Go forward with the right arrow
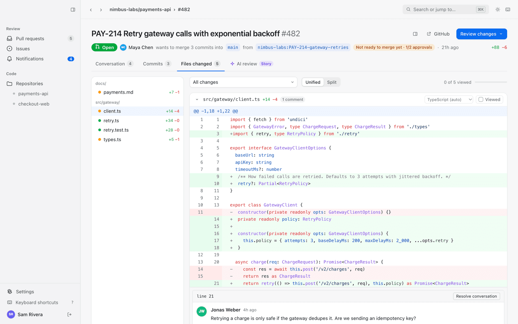Viewport: 518px width, 324px height. click(101, 10)
